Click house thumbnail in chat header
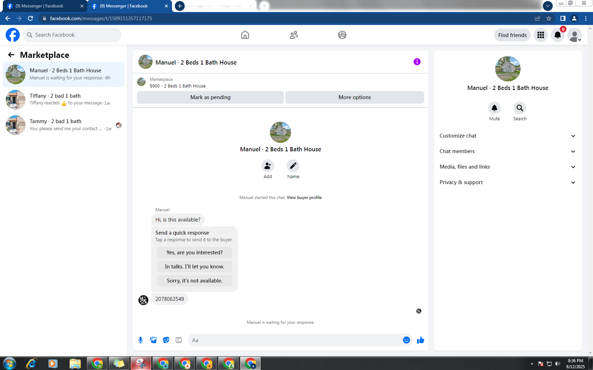 click(x=146, y=62)
